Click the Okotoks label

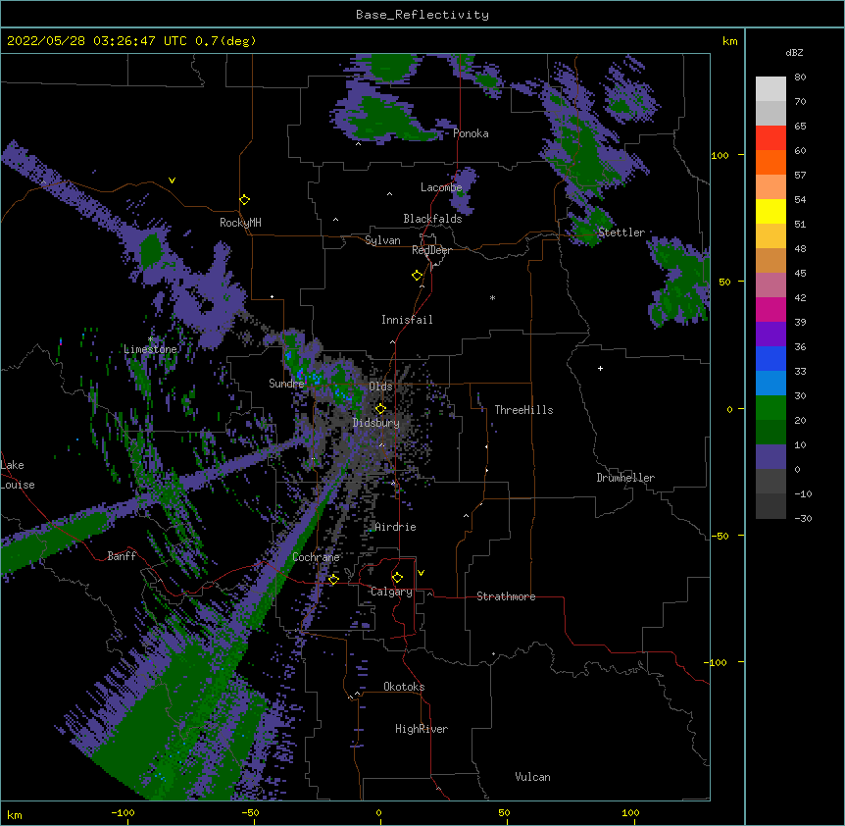pos(404,687)
